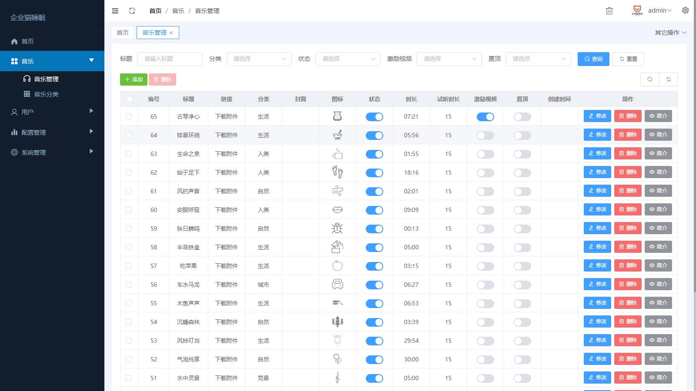Click the search icon above the table

click(650, 80)
